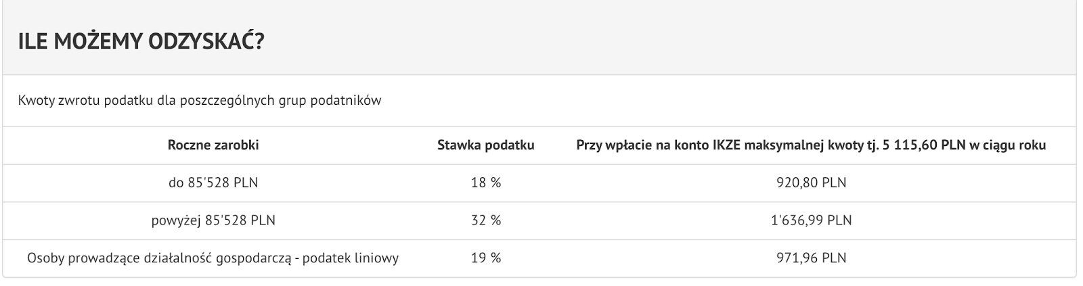Click the IKZE maksymalnej kwoty column header
Viewport: 1083px width, 286px height.
(x=811, y=145)
